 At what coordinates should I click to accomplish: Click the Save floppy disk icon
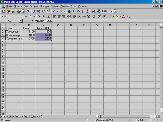(x=13, y=11)
